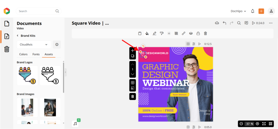Open the animation effects sparkle icon
Screen dimensions: 278x129
point(169,33)
